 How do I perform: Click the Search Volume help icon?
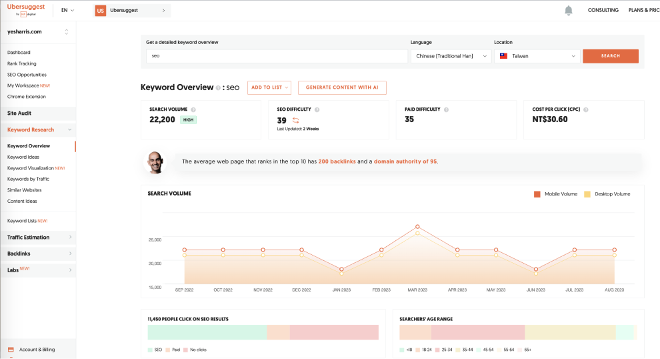click(x=193, y=109)
